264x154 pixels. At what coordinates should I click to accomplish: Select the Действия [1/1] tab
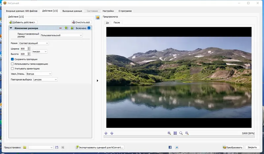(50, 11)
